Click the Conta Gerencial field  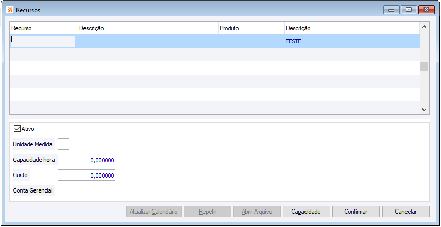click(105, 190)
